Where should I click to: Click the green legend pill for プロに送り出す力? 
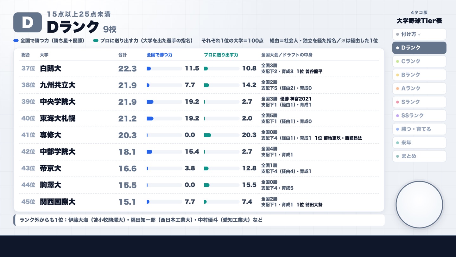[x=96, y=41]
